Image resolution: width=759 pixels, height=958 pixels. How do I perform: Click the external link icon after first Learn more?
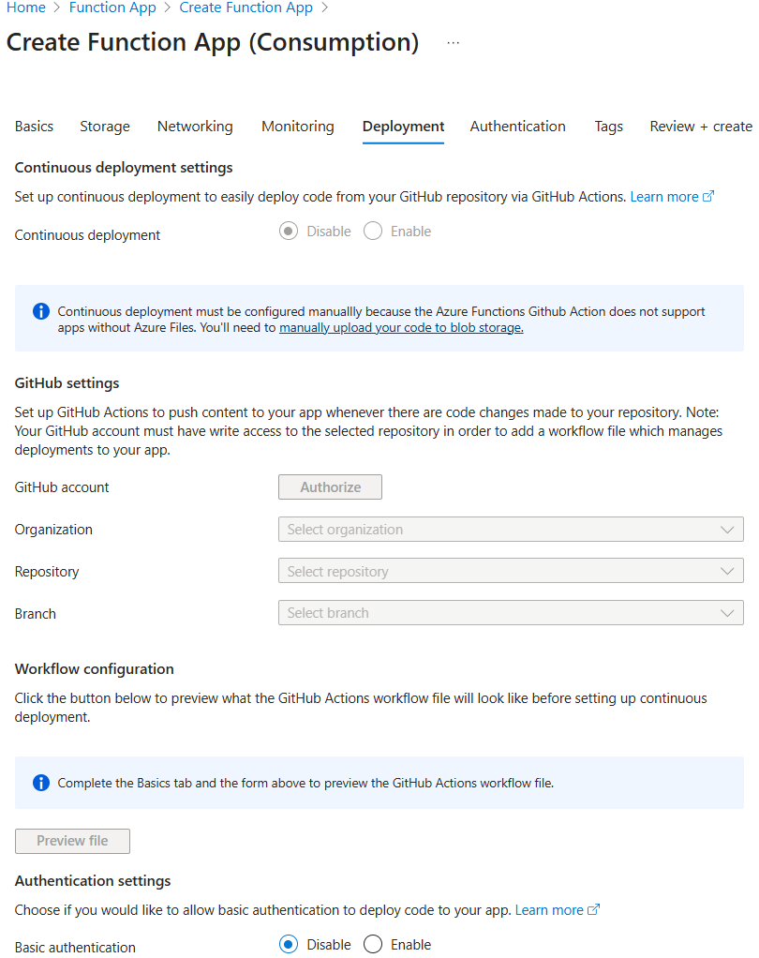pyautogui.click(x=707, y=196)
